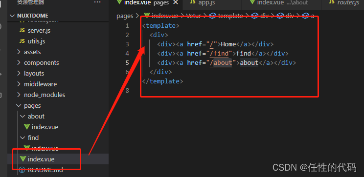Collapse the find subfolder
The height and width of the screenshot is (177, 364).
(23, 138)
